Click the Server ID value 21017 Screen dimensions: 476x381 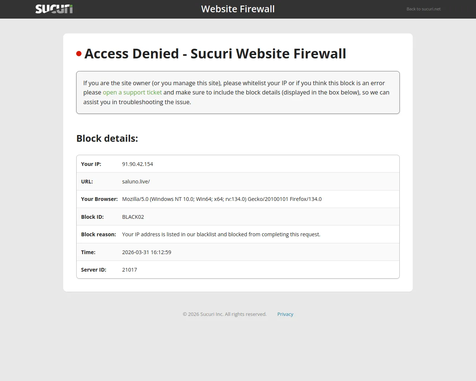(x=129, y=270)
